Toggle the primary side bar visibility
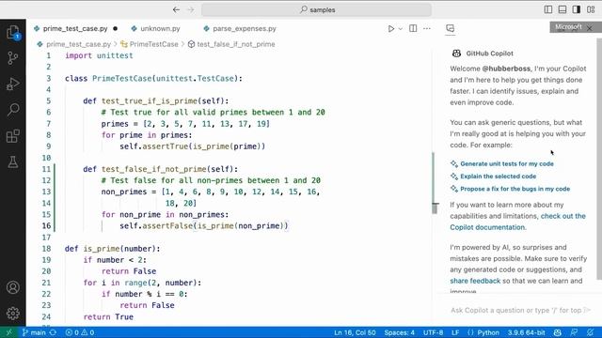The image size is (602, 338). click(x=548, y=10)
